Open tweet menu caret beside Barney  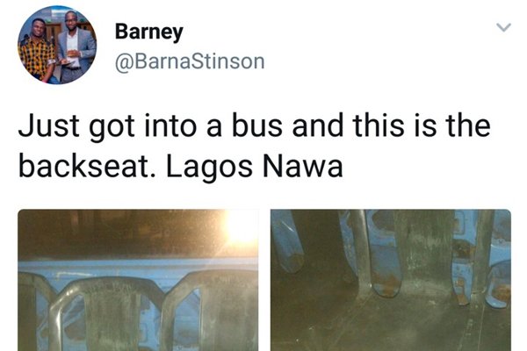point(503,27)
